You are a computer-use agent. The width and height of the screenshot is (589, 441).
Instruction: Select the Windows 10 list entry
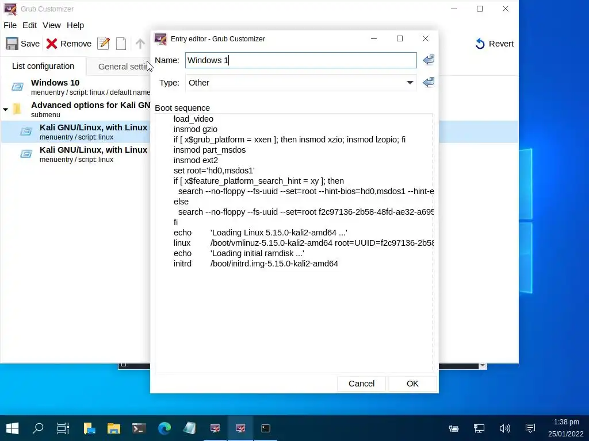click(75, 87)
